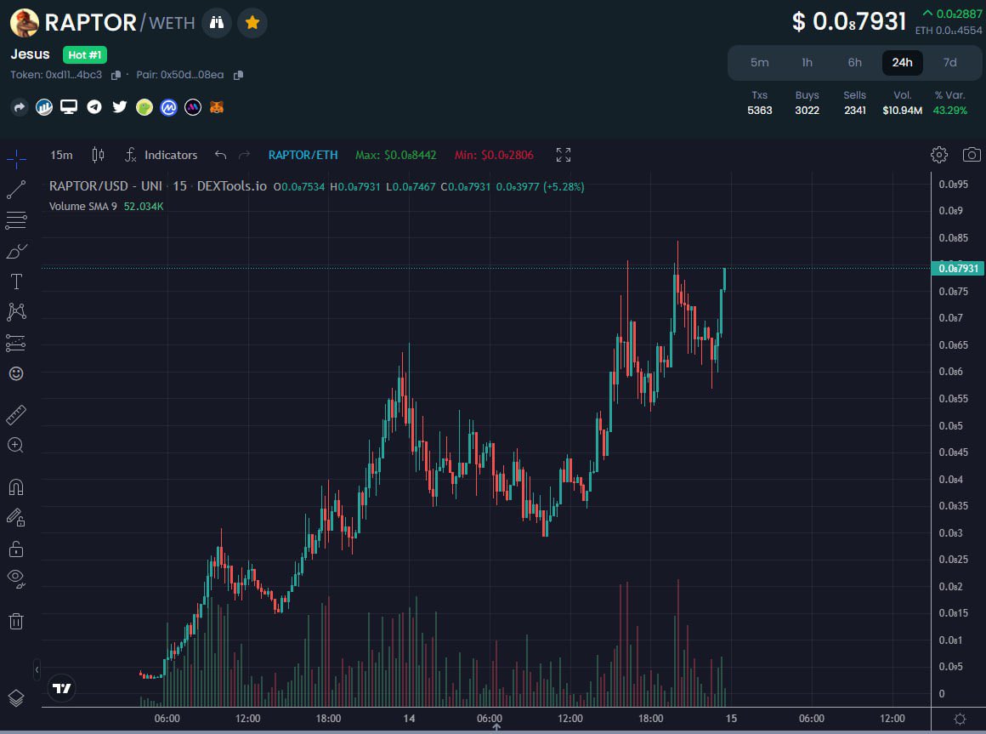Switch pair to RAPTOR/ETH
986x734 pixels.
303,155
